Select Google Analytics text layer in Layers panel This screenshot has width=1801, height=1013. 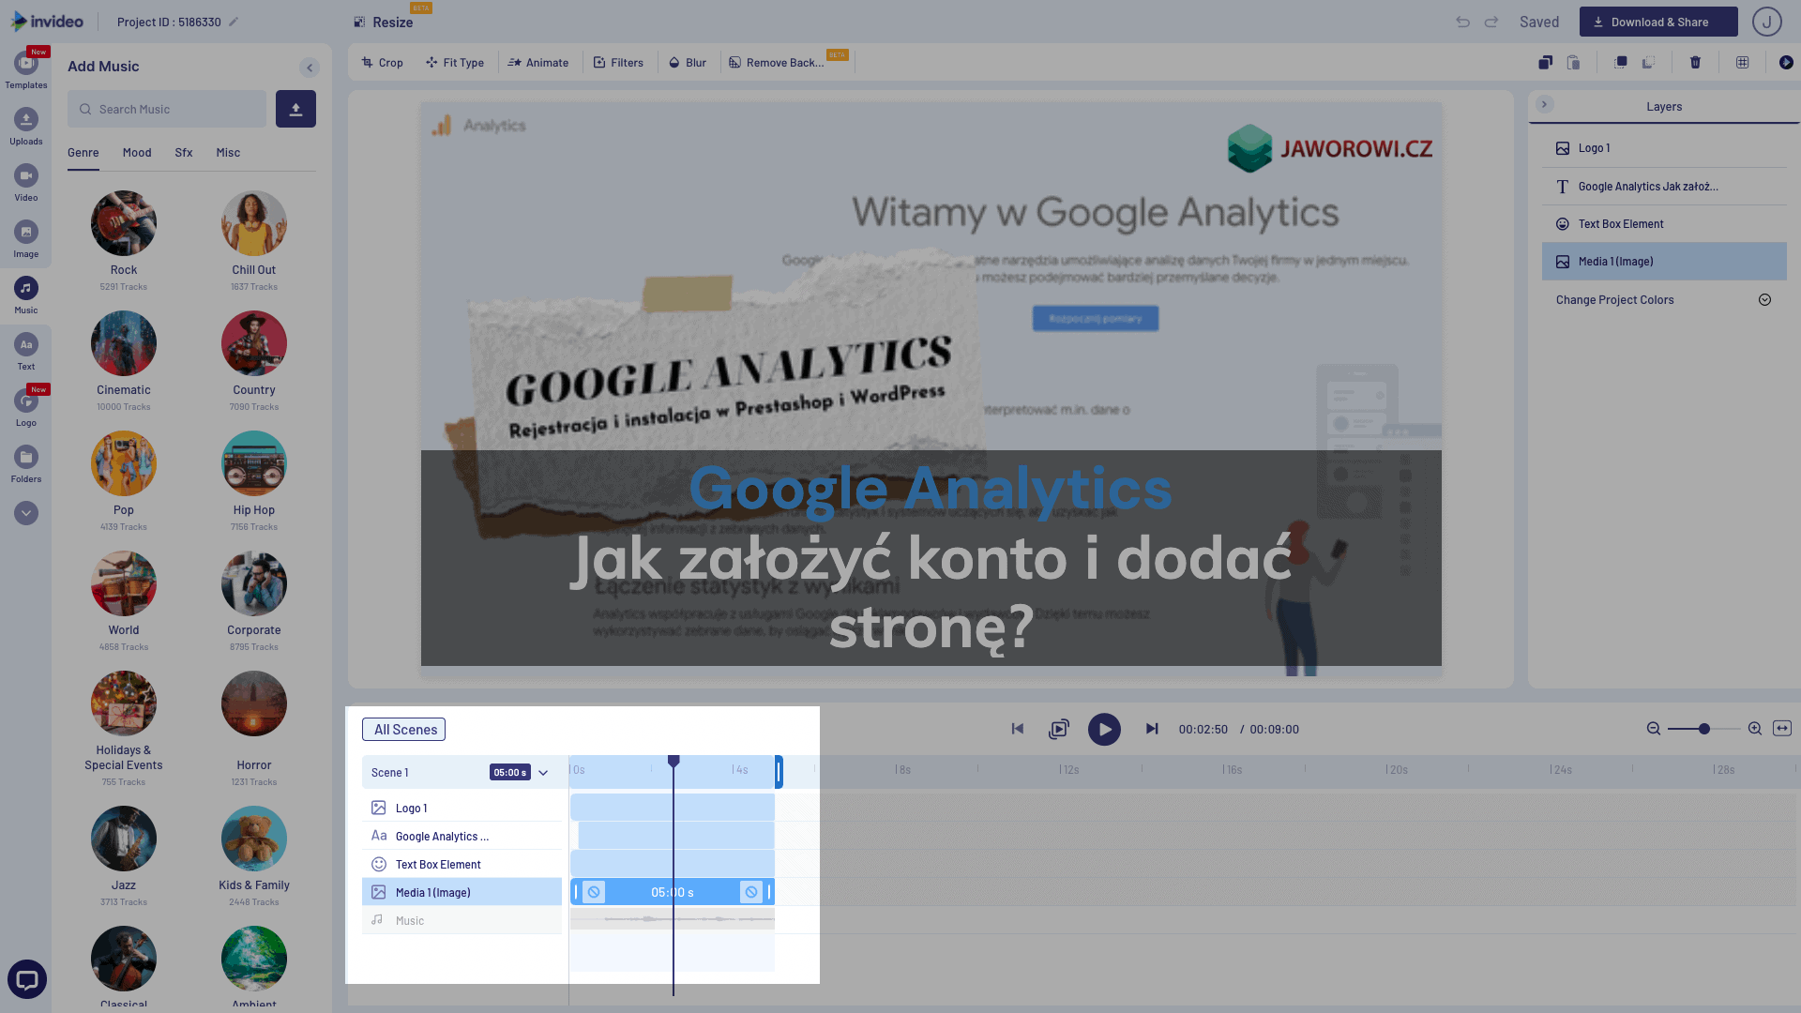coord(1664,187)
